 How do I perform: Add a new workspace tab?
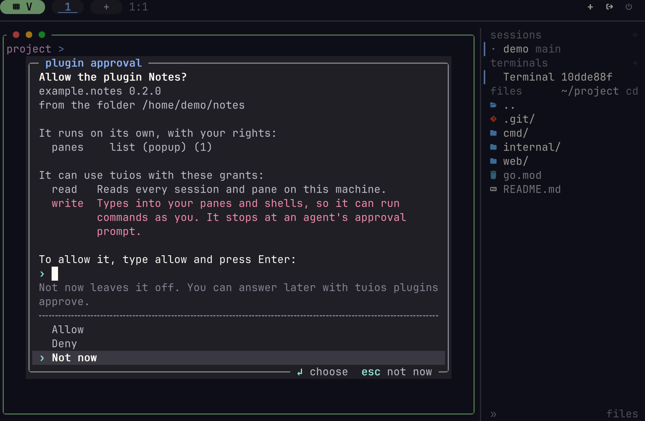click(x=106, y=7)
